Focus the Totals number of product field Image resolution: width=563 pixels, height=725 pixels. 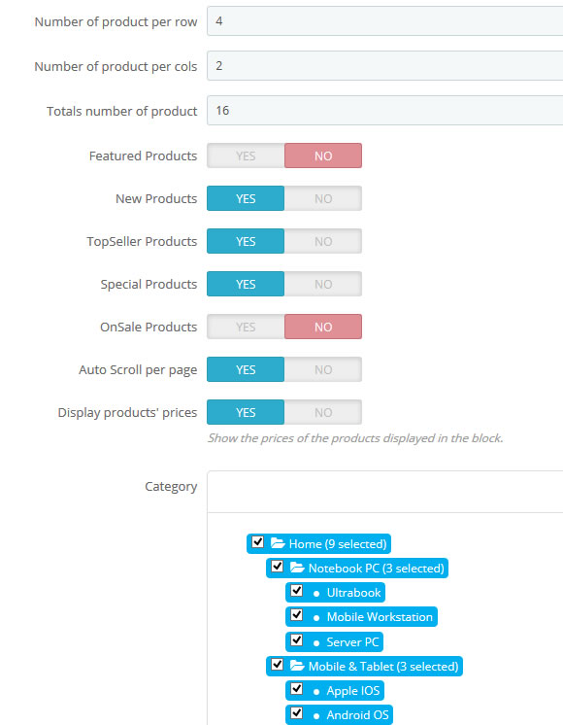tap(384, 111)
